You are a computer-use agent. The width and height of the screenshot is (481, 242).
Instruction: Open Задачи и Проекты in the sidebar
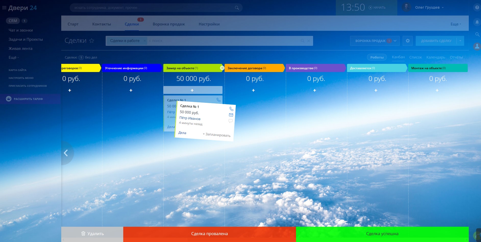click(26, 39)
